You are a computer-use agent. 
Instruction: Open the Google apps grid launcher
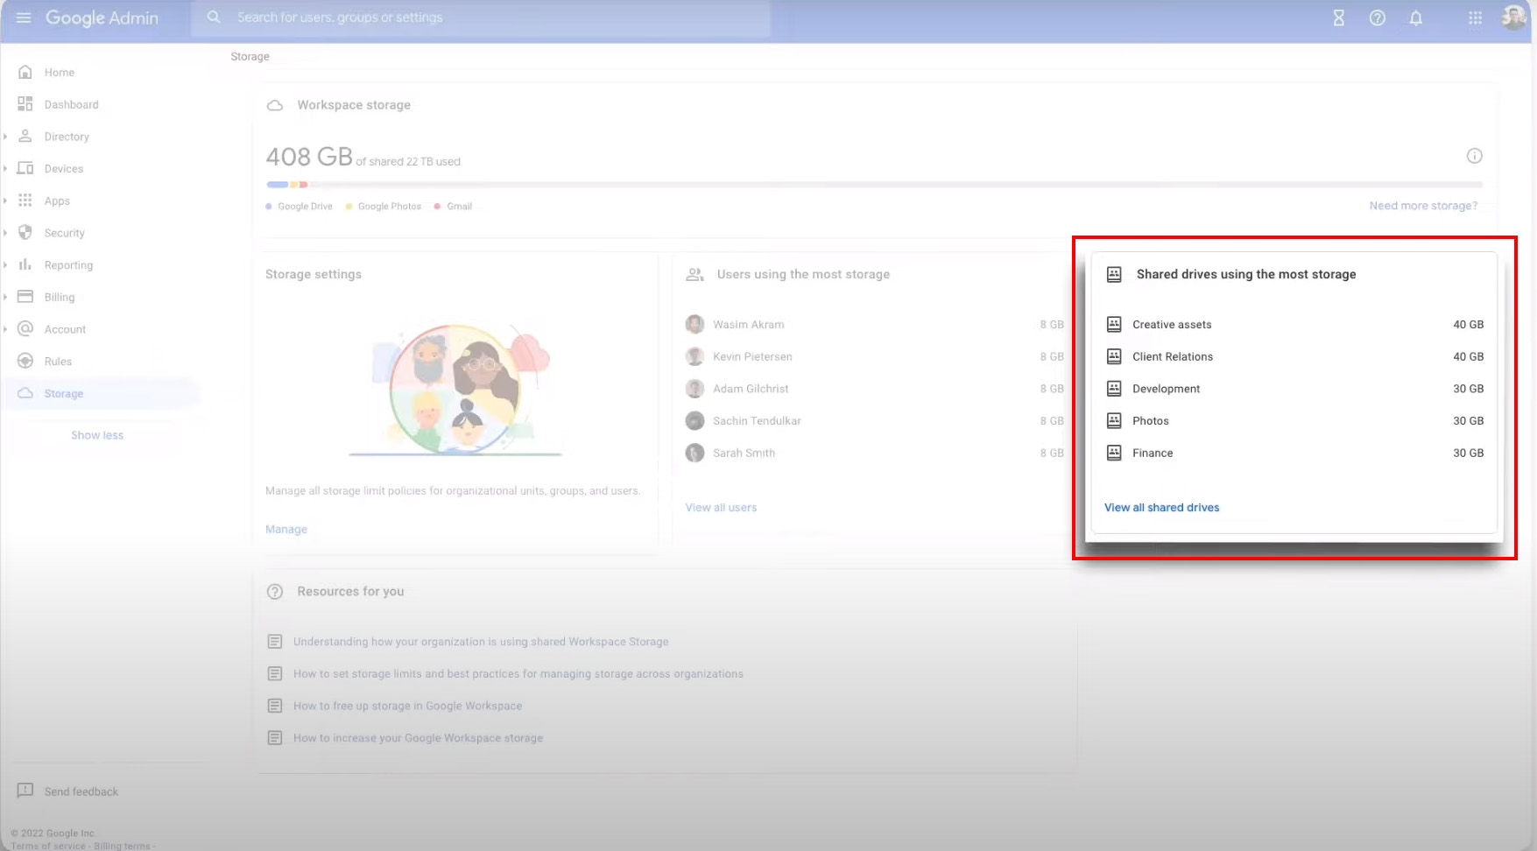click(x=1475, y=18)
